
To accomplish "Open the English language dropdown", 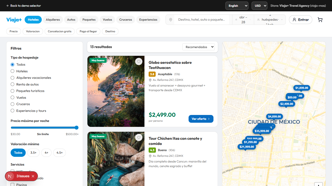I will pos(237,6).
